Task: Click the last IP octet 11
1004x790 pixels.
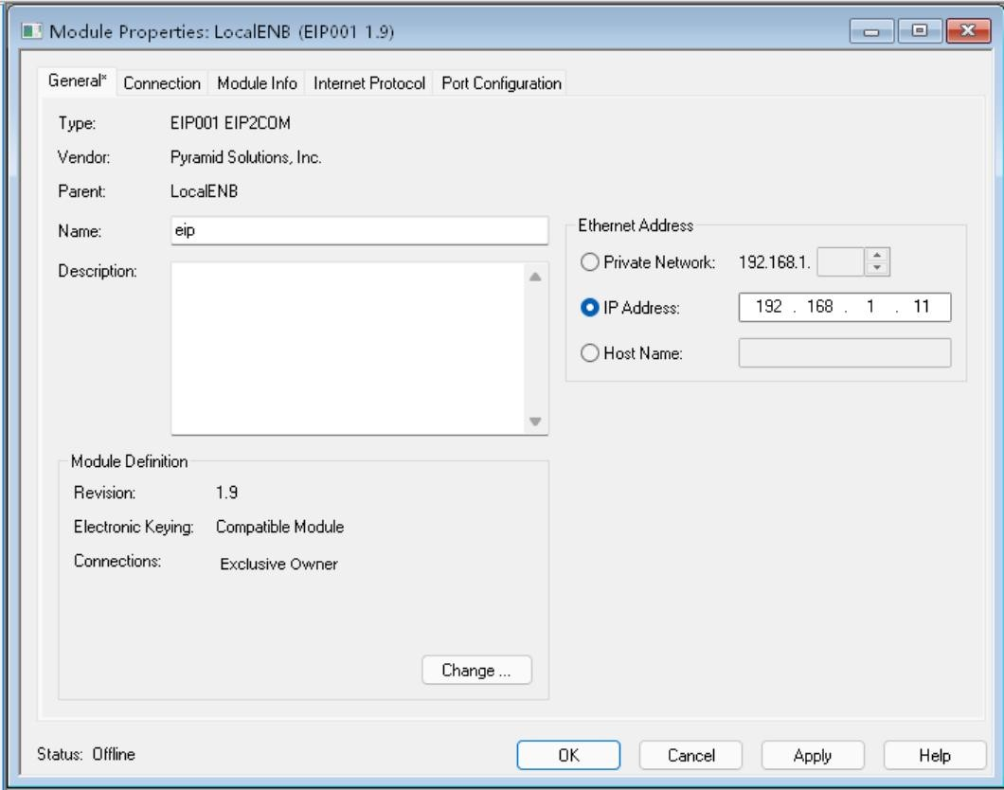Action: pos(921,307)
